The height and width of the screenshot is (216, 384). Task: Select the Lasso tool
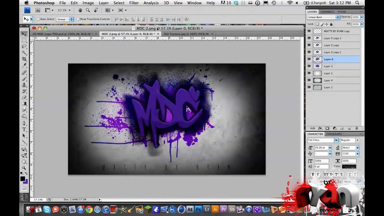[x=24, y=46]
